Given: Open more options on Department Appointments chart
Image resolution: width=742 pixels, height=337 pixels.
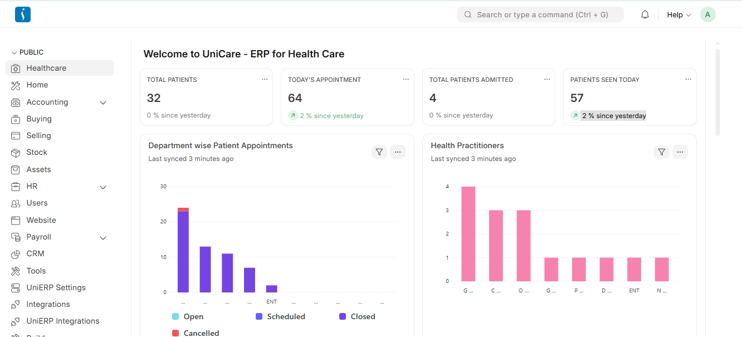Looking at the screenshot, I should pos(397,152).
